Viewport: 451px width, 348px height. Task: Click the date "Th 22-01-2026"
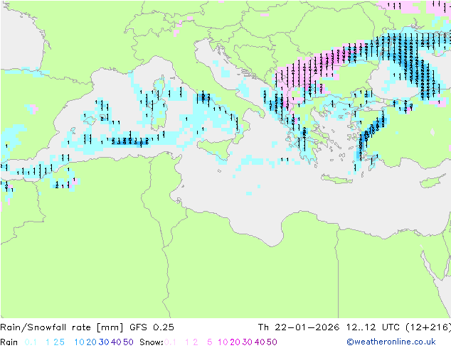[299, 327]
